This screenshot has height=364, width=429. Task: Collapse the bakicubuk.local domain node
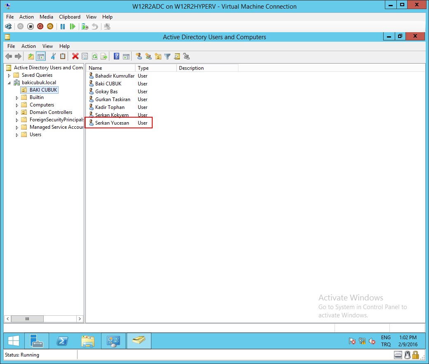9,83
